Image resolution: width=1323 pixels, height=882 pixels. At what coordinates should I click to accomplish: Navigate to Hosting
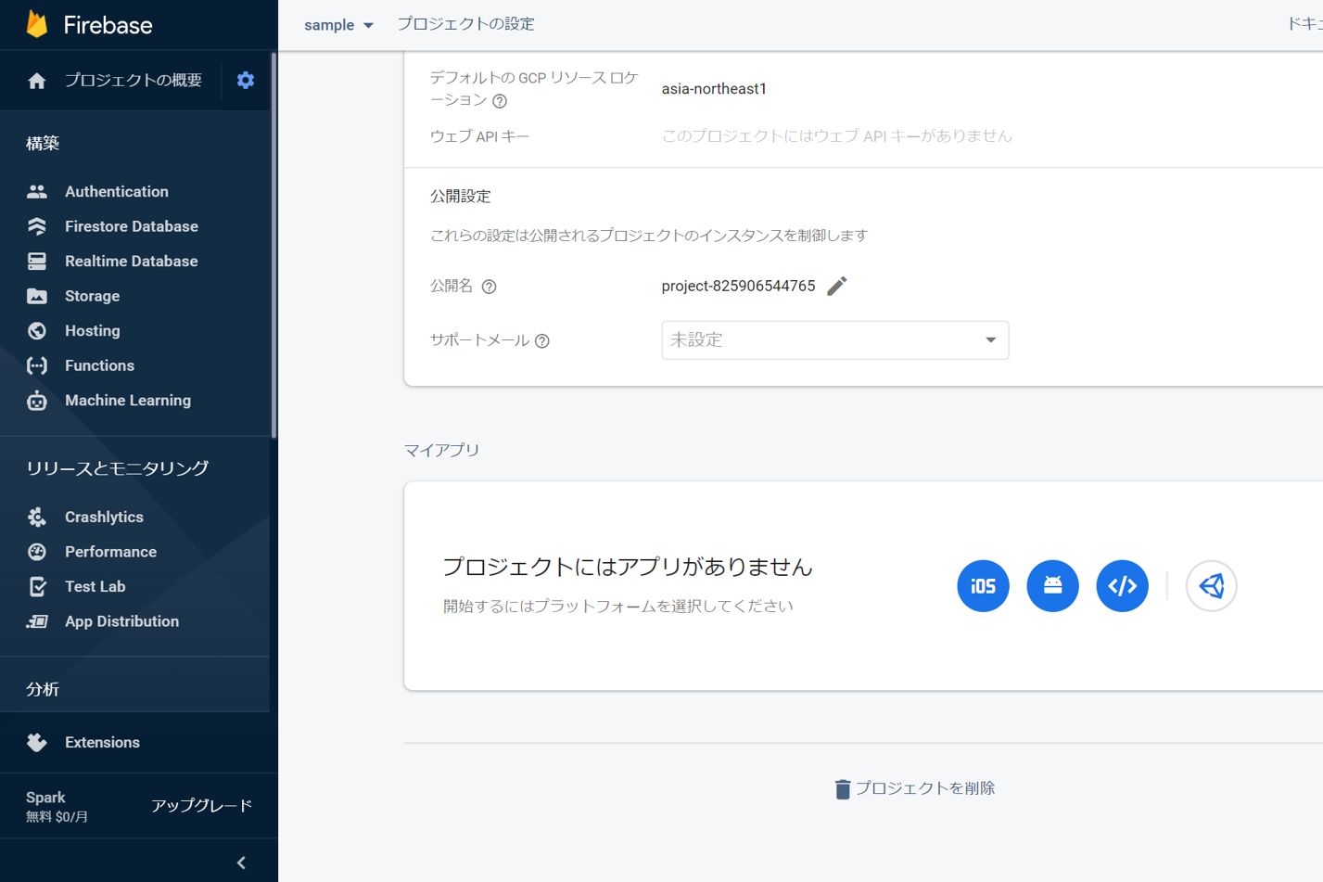click(x=92, y=330)
